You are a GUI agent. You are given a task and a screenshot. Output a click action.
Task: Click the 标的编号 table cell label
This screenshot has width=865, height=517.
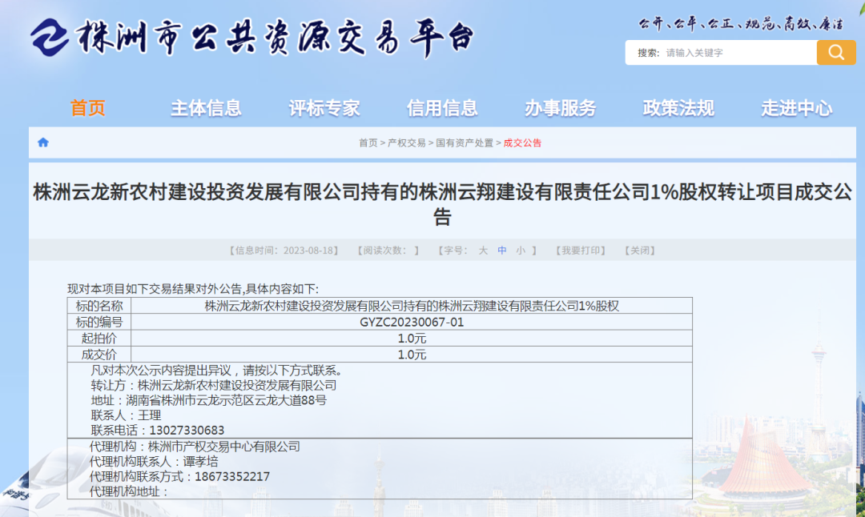coord(99,322)
